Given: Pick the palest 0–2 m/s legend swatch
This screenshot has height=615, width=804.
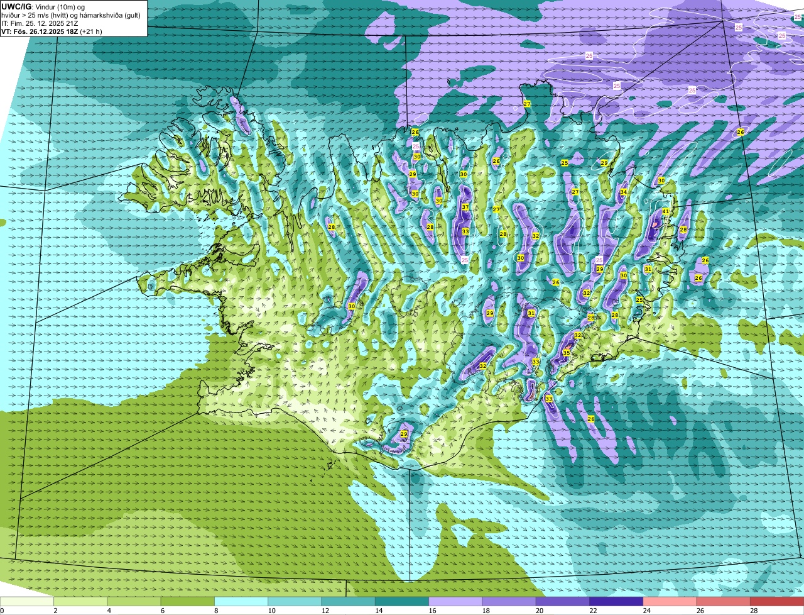Looking at the screenshot, I should [27, 601].
